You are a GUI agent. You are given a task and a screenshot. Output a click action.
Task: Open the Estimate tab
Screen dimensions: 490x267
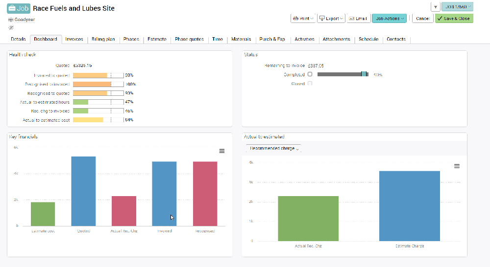point(157,39)
